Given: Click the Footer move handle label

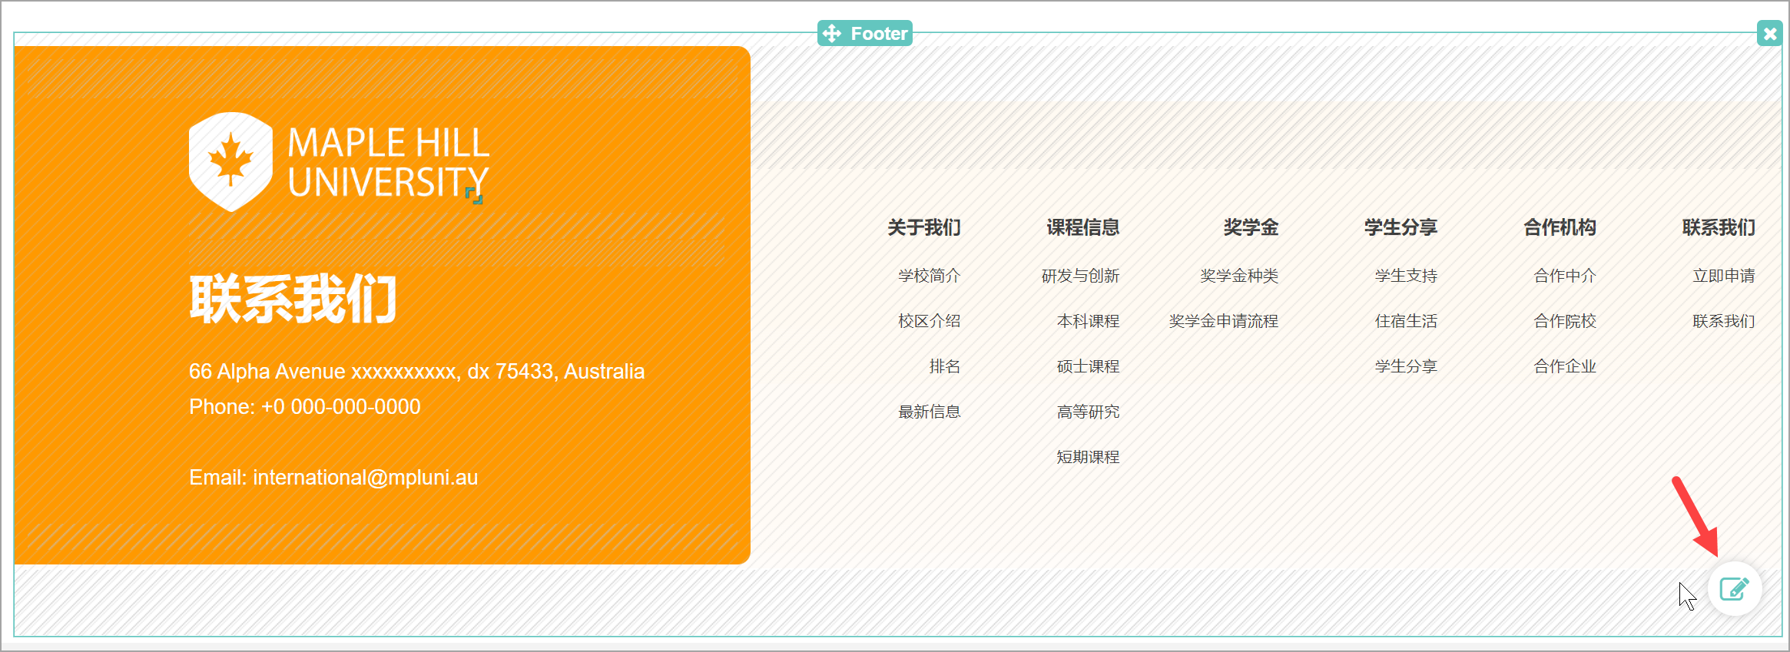Looking at the screenshot, I should (865, 34).
